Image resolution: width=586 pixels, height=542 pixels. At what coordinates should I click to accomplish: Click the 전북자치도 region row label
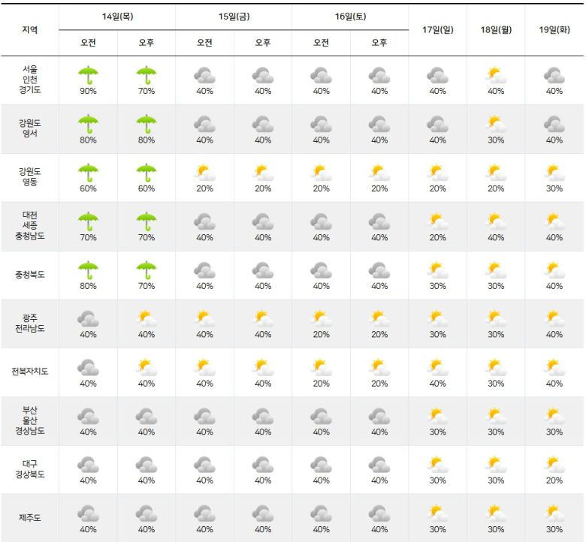(29, 372)
